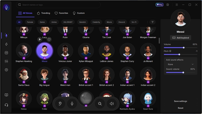Click Save settings button

point(180,101)
